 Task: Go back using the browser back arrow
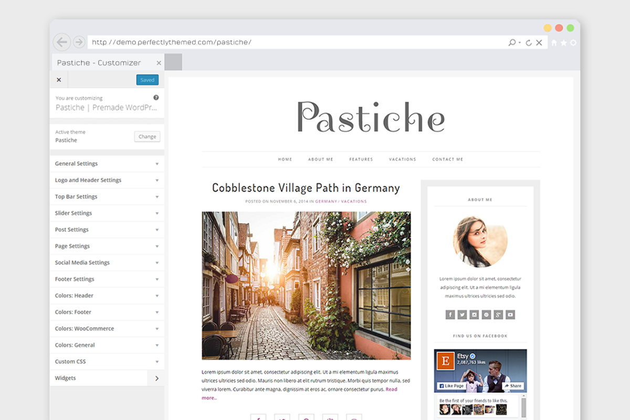62,42
